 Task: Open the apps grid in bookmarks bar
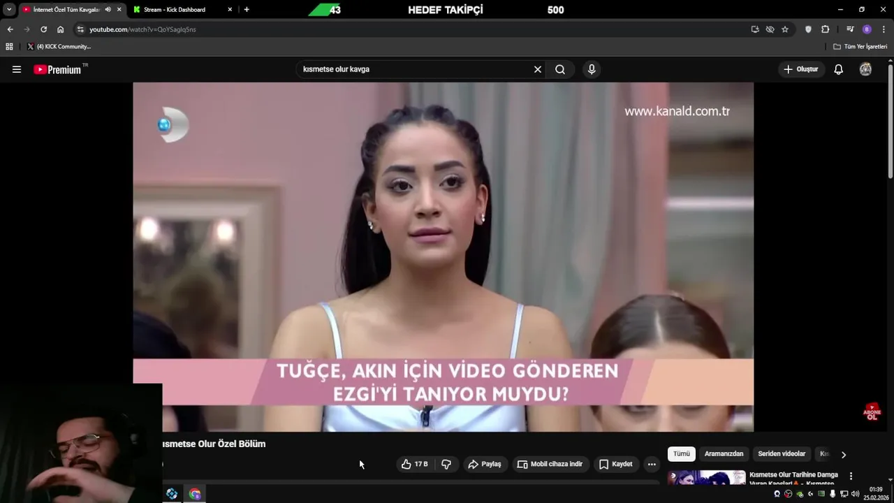9,47
